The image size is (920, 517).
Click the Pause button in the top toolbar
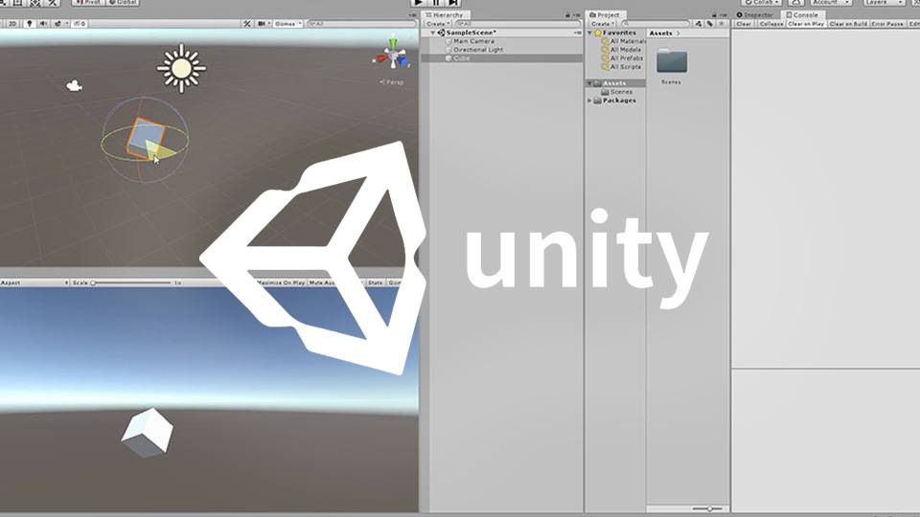click(x=435, y=2)
